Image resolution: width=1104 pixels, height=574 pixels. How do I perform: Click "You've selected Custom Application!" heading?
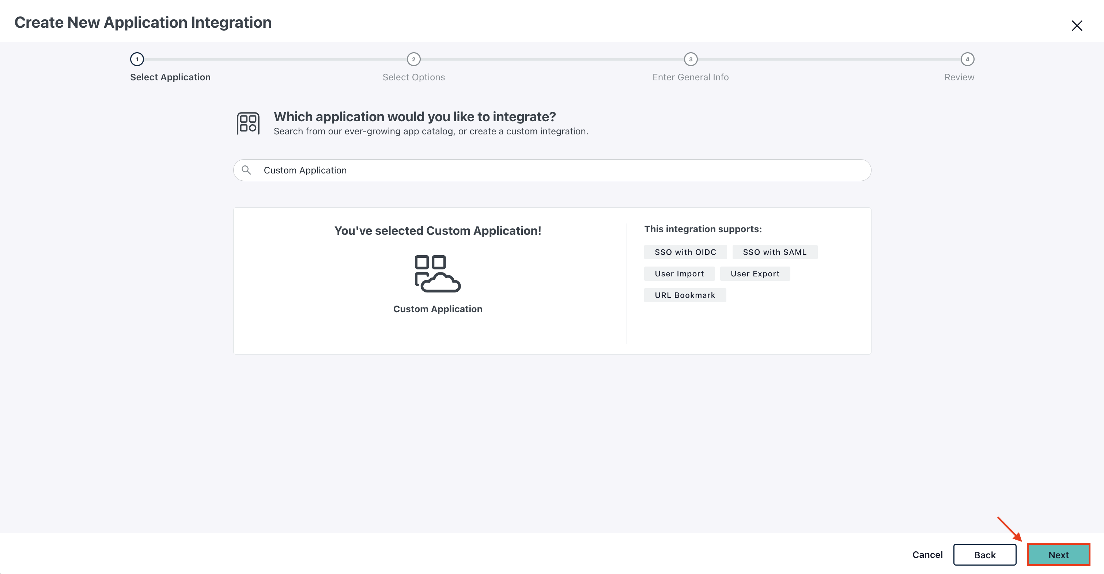click(438, 231)
